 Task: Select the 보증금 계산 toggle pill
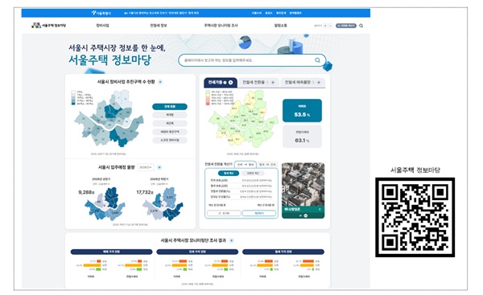[x=253, y=174]
